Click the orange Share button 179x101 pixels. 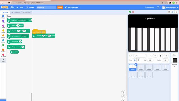tap(60, 7)
